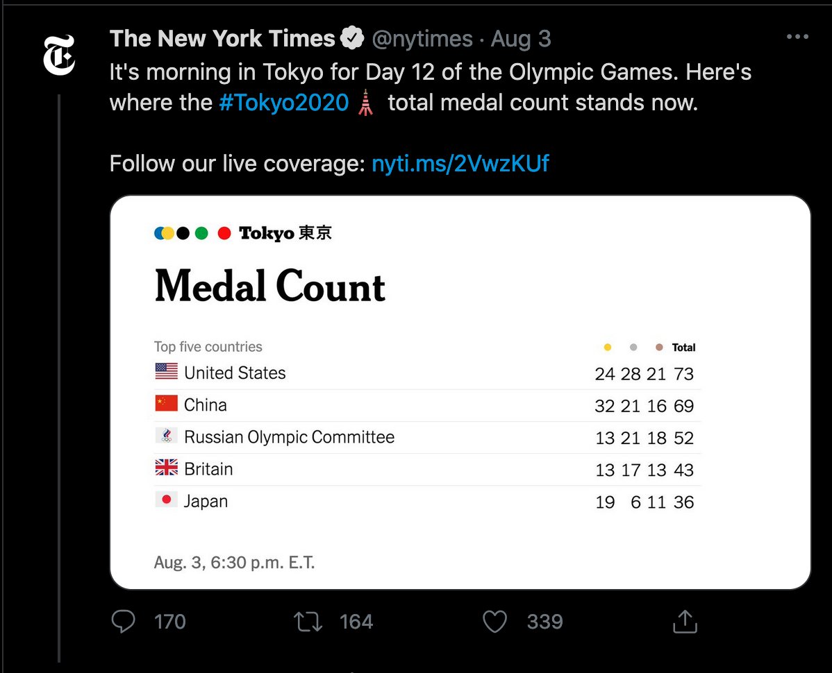Click the @nytimes handle
Image resolution: width=832 pixels, height=673 pixels.
pos(422,39)
